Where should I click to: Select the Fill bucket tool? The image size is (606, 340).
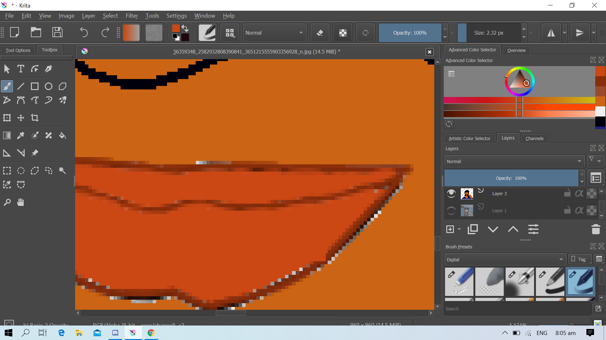click(62, 135)
